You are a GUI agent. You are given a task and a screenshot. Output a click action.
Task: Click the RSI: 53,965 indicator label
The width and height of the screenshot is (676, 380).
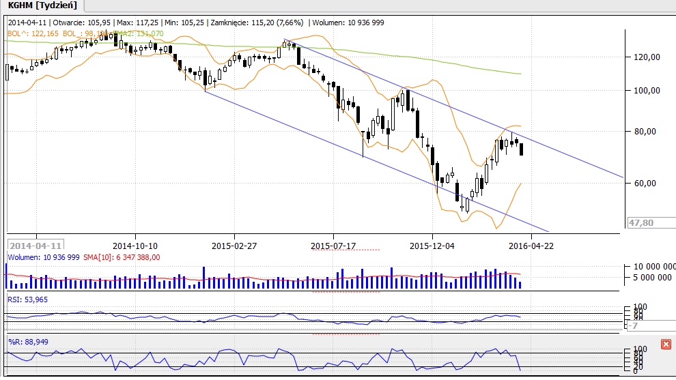28,299
